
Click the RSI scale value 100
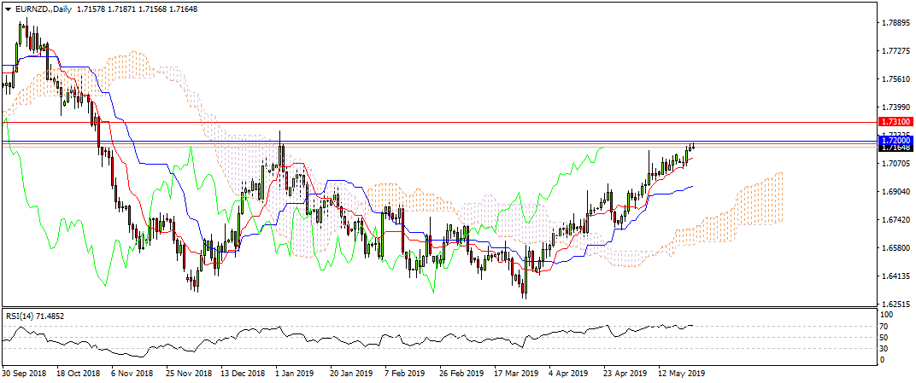point(887,316)
